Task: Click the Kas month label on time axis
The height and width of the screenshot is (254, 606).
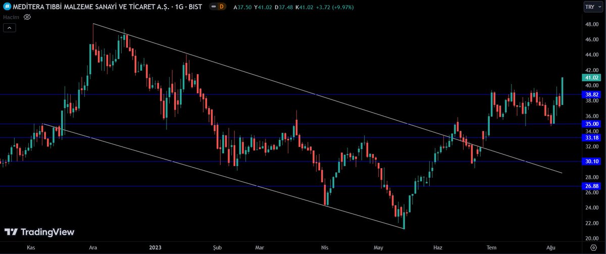Action: pyautogui.click(x=30, y=248)
